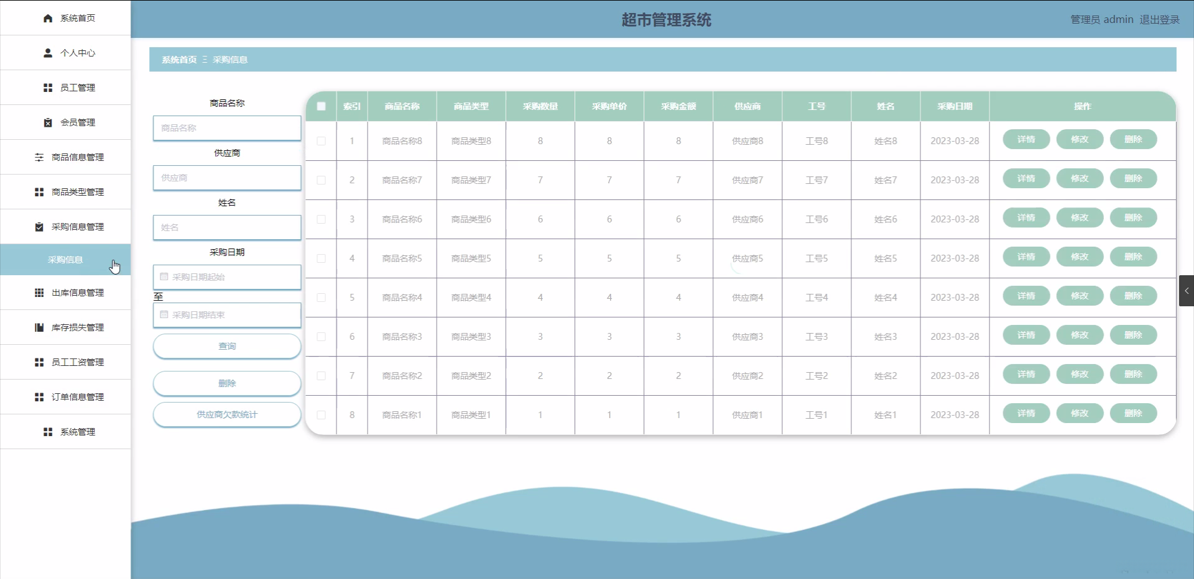The width and height of the screenshot is (1194, 579).
Task: Click the 供应商欠款统计 button
Action: 227,414
